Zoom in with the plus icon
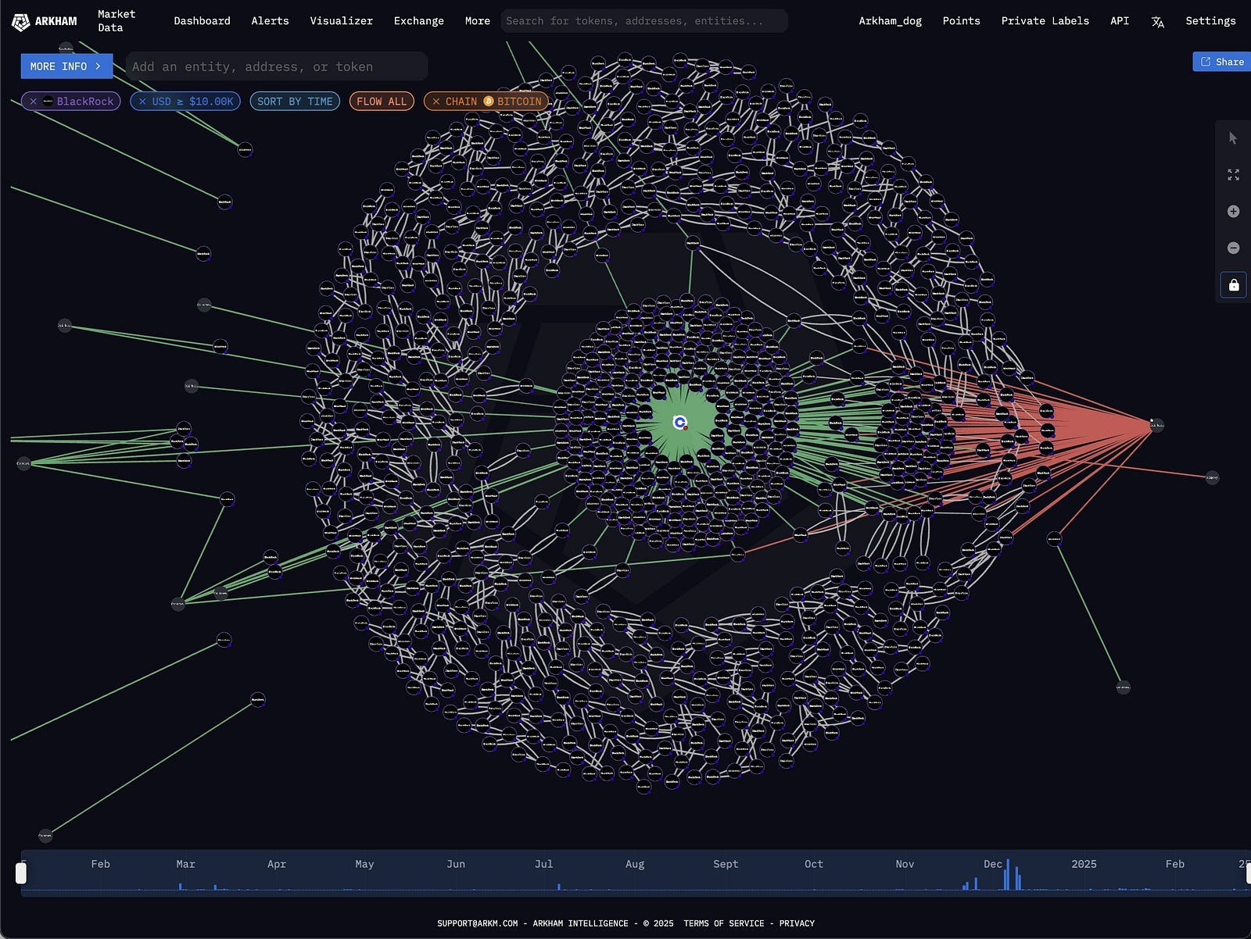Image resolution: width=1251 pixels, height=939 pixels. tap(1233, 212)
